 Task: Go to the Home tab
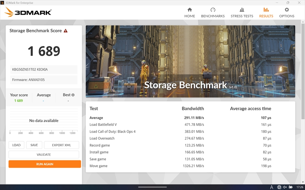(189, 12)
